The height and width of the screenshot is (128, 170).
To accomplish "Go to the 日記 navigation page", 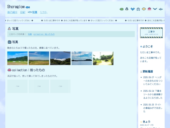I will click(23, 12).
